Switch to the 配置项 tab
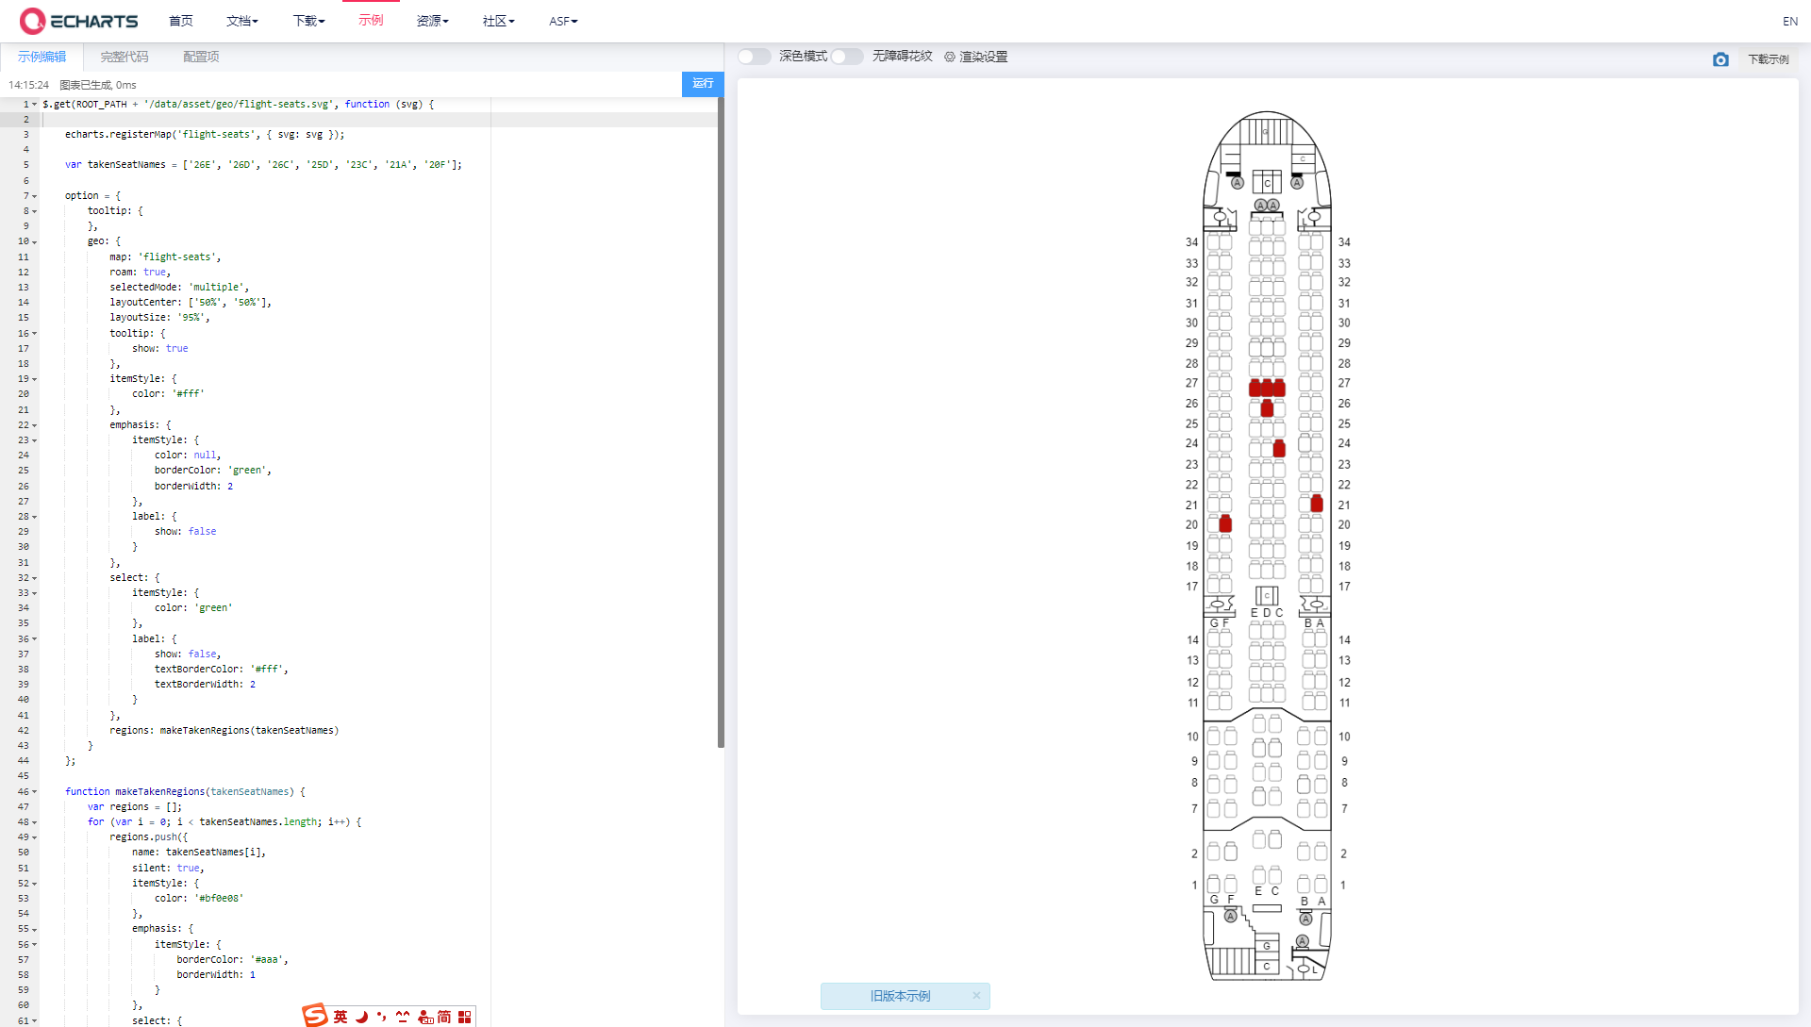1811x1027 pixels. (201, 57)
